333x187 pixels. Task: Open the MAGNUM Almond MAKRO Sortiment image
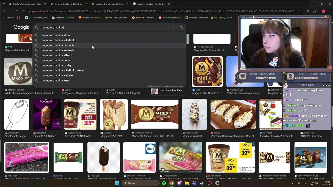pyautogui.click(x=155, y=114)
